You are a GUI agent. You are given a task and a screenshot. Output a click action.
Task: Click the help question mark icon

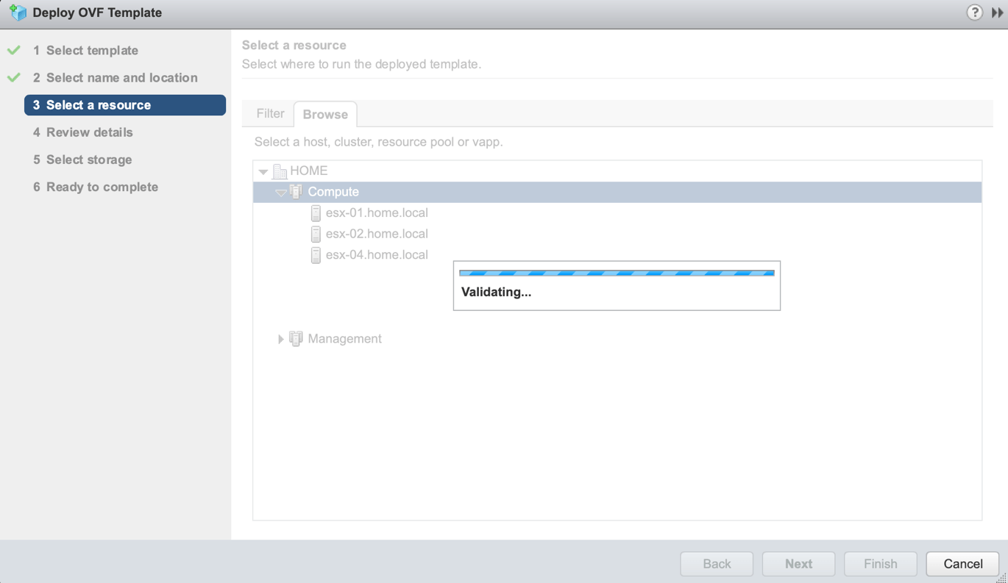pos(974,12)
